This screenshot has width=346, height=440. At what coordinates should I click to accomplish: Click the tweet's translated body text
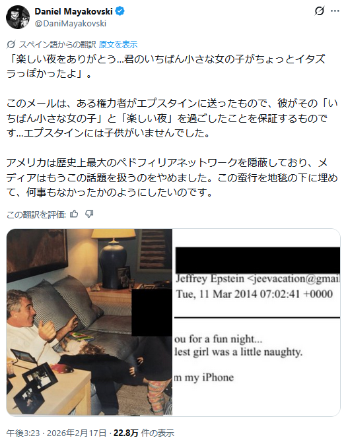172,125
